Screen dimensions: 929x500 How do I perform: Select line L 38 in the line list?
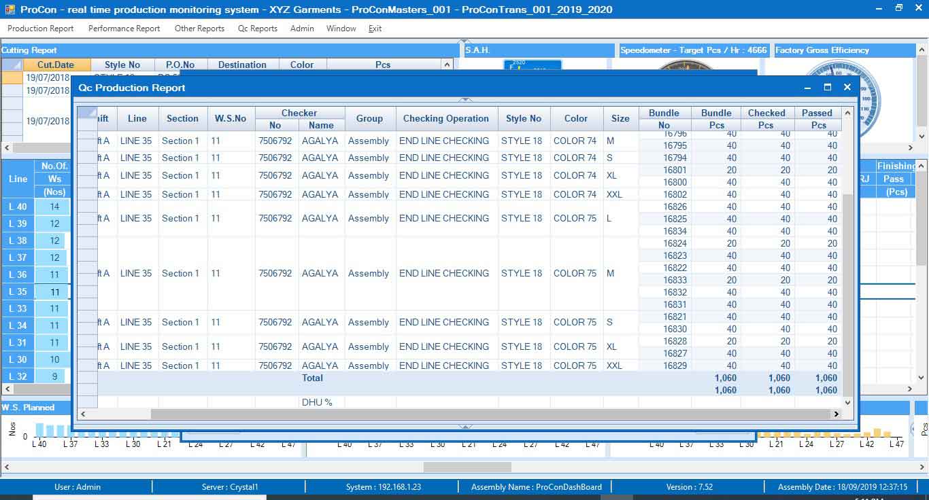click(18, 240)
